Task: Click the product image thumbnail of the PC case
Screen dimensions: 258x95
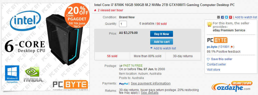Action: pyautogui.click(x=46, y=47)
